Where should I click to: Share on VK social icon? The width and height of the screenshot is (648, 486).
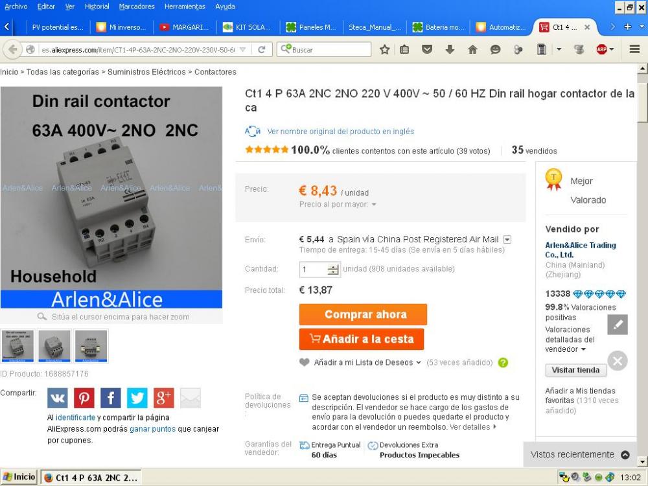click(x=58, y=398)
